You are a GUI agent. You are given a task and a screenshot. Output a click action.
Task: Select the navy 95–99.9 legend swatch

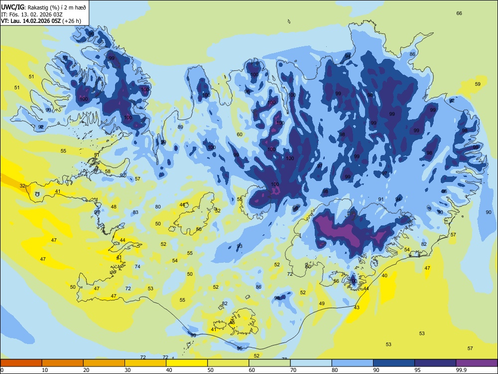tap(435, 363)
